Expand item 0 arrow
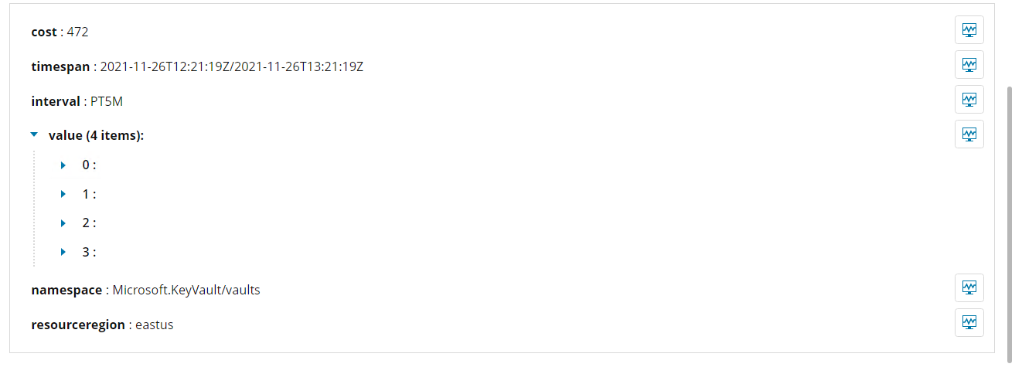The height and width of the screenshot is (374, 1022). coord(64,165)
